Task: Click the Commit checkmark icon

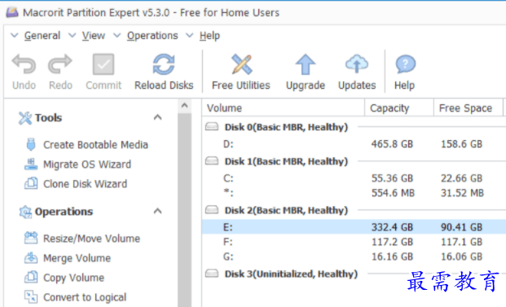Action: (103, 64)
